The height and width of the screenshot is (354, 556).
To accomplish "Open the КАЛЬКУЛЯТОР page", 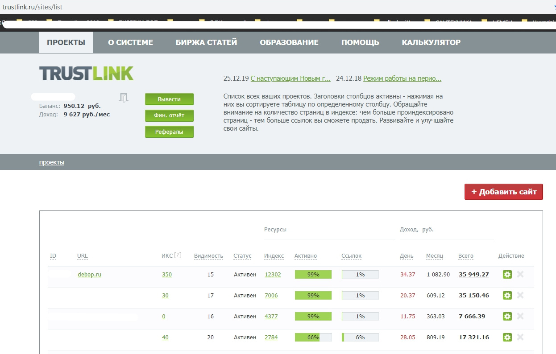I will tap(431, 42).
